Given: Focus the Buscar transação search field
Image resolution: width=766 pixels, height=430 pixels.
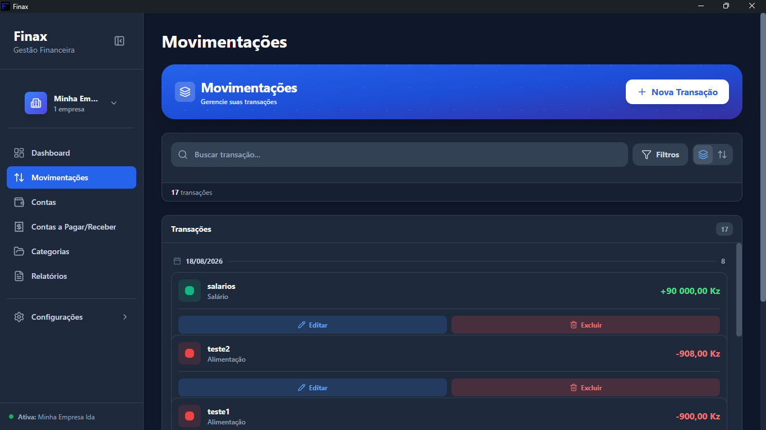Looking at the screenshot, I should coord(399,155).
